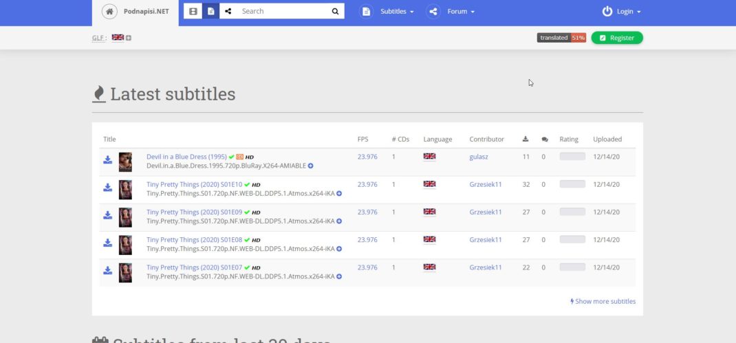736x343 pixels.
Task: Download Devil in a Blue Dress subtitle
Action: (107, 159)
